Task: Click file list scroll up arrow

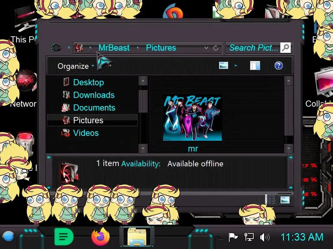Action: click(288, 81)
